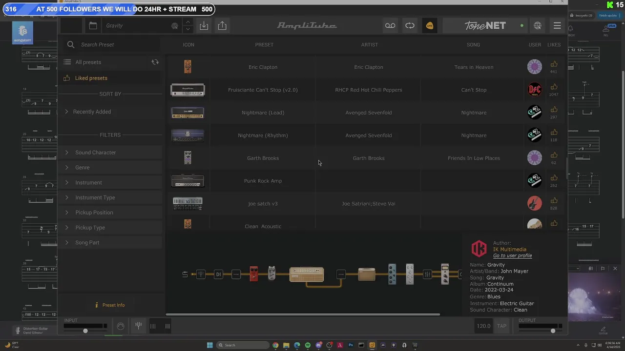Expand the Instrument filter
The height and width of the screenshot is (351, 625).
[x=111, y=183]
